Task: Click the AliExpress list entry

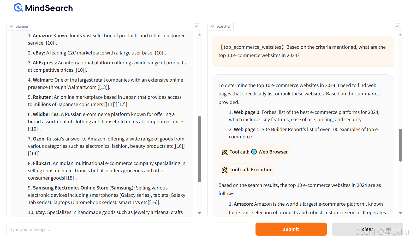Action: pyautogui.click(x=107, y=66)
